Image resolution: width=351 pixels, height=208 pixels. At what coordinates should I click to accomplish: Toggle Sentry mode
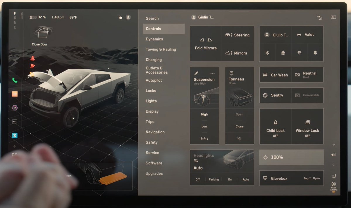[x=276, y=95]
